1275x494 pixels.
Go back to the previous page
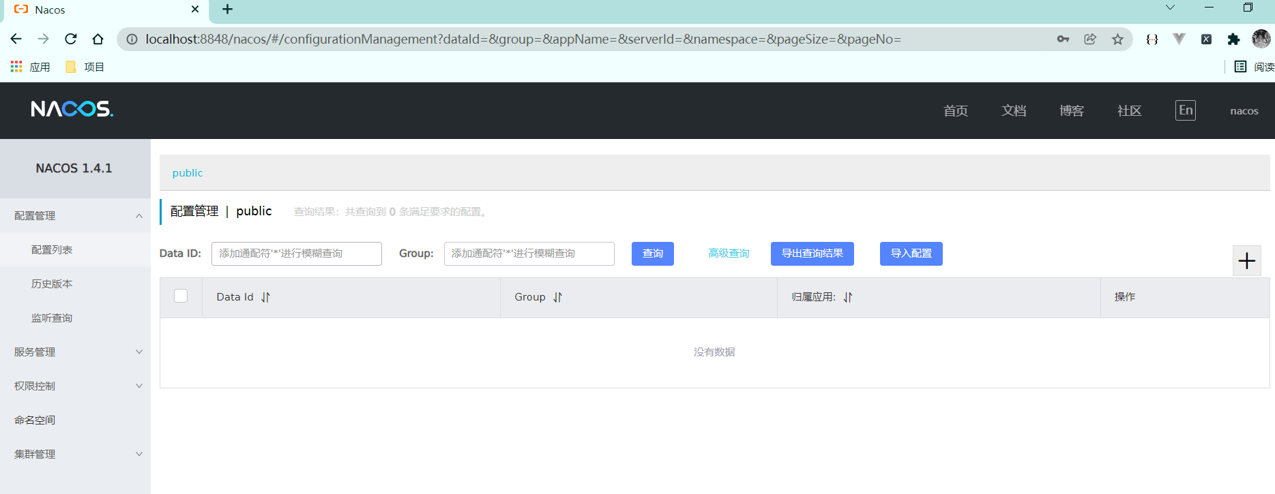pos(16,39)
